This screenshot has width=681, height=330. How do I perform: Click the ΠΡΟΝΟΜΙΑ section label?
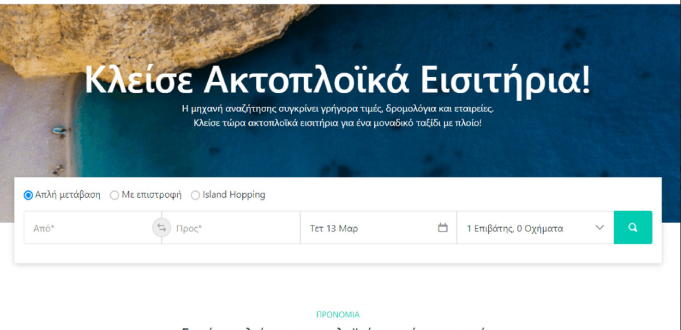coord(338,315)
